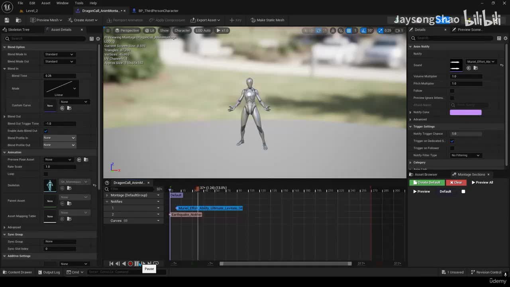Viewport: 510px width, 287px height.
Task: Step back one frame in the timeline
Action: point(118,263)
